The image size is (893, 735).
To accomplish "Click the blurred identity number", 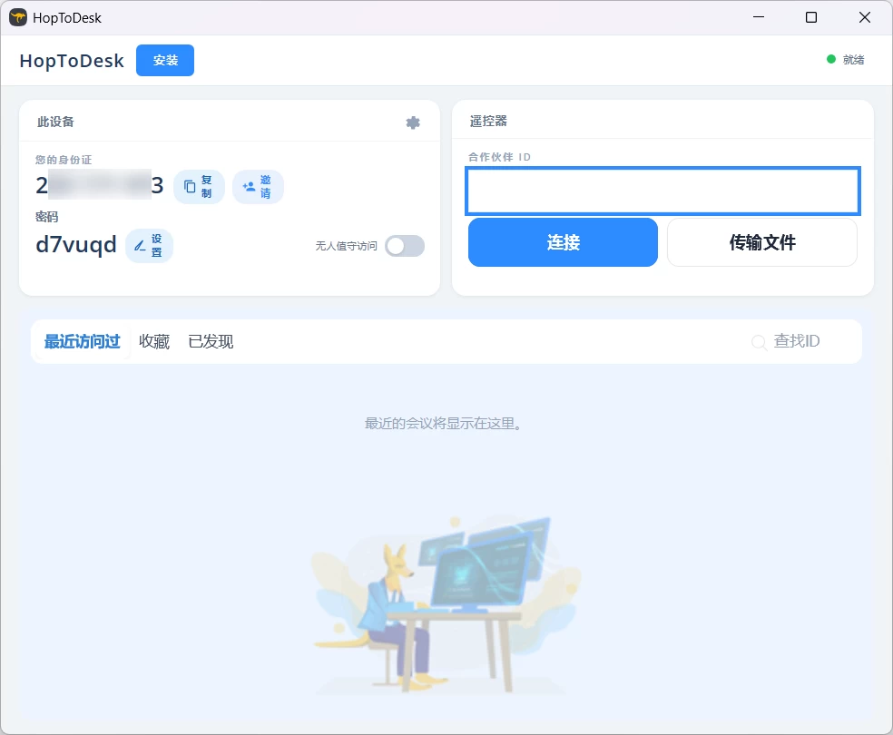I will (100, 185).
